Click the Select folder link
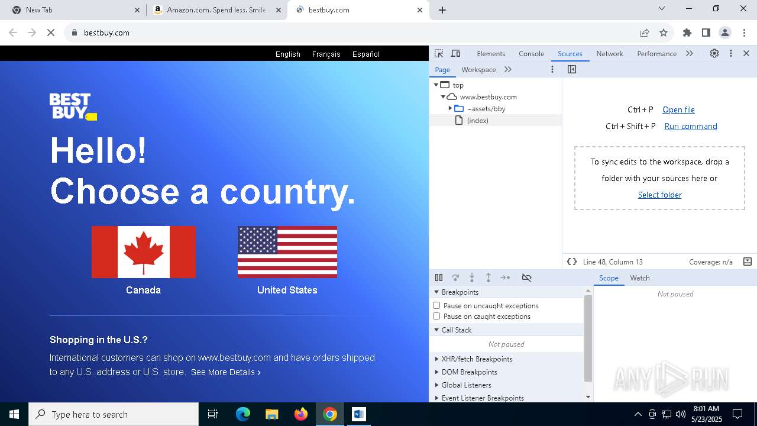Viewport: 757px width, 426px height. click(x=660, y=195)
